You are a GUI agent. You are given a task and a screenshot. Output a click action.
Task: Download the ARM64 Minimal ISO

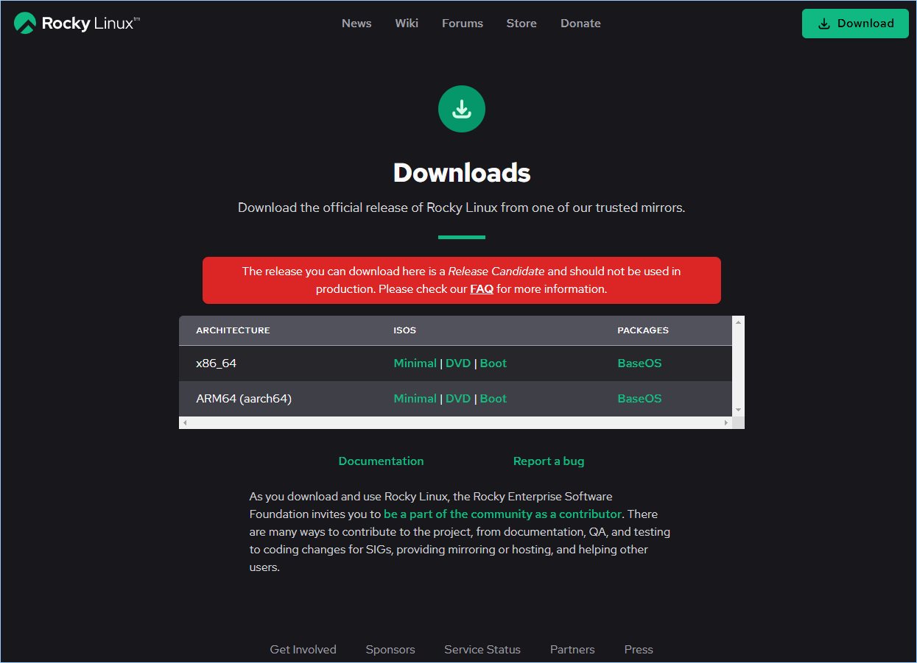click(415, 399)
